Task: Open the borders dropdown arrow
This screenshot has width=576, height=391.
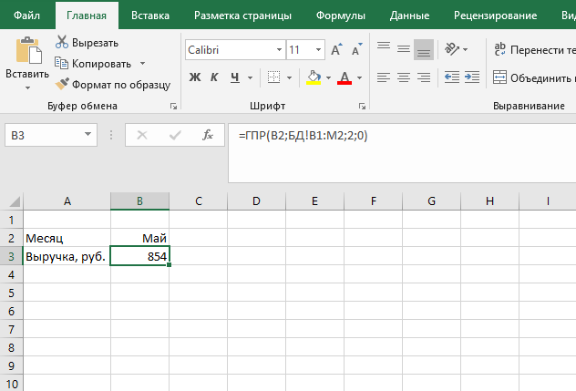Action: (289, 77)
